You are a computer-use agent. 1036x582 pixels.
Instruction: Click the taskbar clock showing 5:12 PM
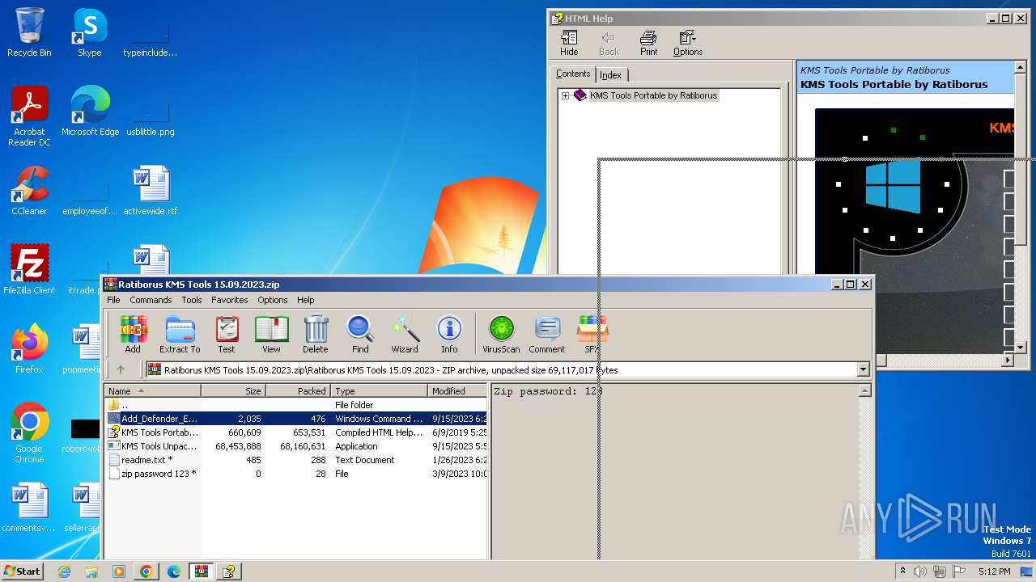pyautogui.click(x=994, y=571)
